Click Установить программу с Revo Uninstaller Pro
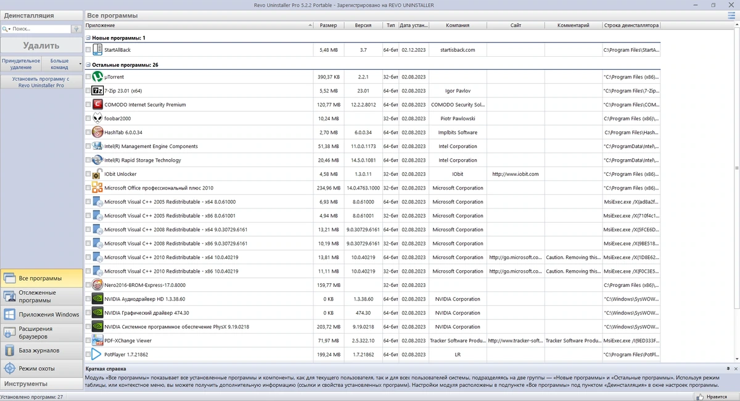740x401 pixels. 41,82
